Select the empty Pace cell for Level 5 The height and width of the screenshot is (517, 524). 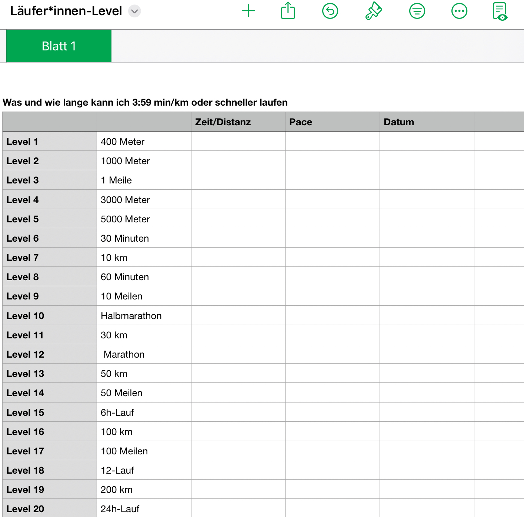pos(333,219)
